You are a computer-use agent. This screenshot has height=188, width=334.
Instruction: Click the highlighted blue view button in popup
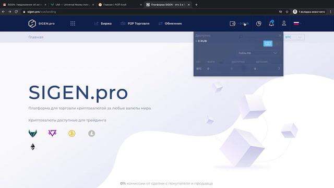coord(268,43)
